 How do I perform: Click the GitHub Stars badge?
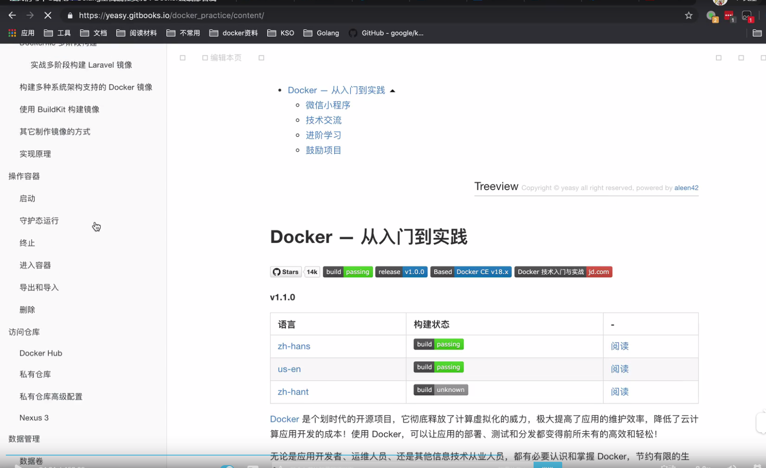click(x=286, y=272)
